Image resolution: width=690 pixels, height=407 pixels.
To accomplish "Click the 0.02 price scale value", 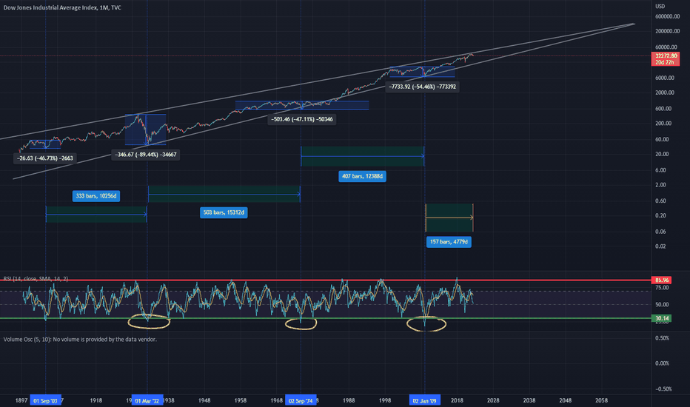I will 660,246.
